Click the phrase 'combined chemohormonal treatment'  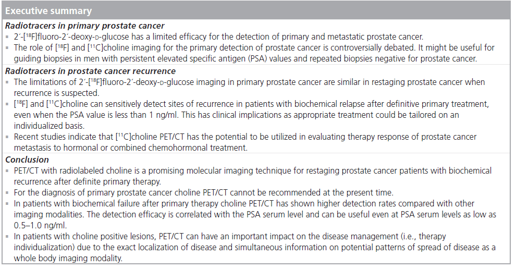tap(179, 148)
